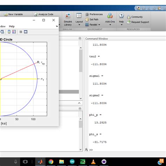The height and width of the screenshot is (166, 166).
Task: Click Set Path
Action: (92, 20)
